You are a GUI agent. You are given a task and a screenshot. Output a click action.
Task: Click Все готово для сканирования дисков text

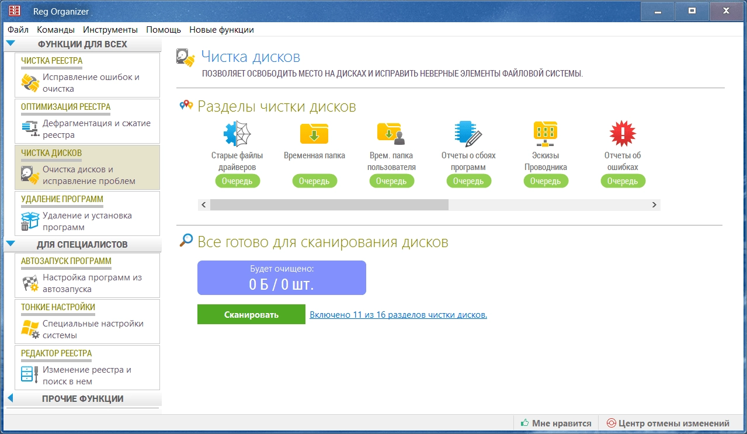(x=323, y=242)
